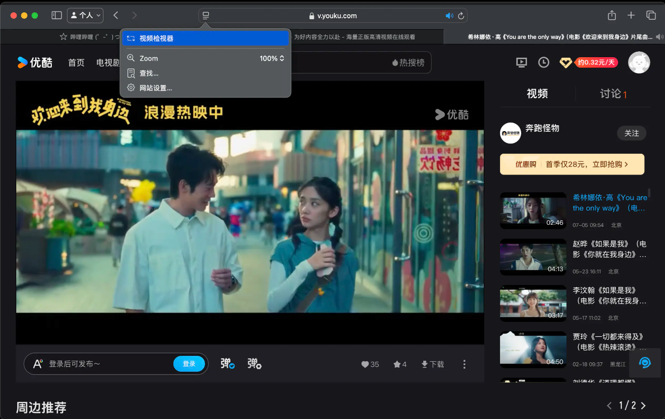Open thumbnail of 赵晔《如果是我》 04:13
The image size is (665, 419).
tap(533, 257)
